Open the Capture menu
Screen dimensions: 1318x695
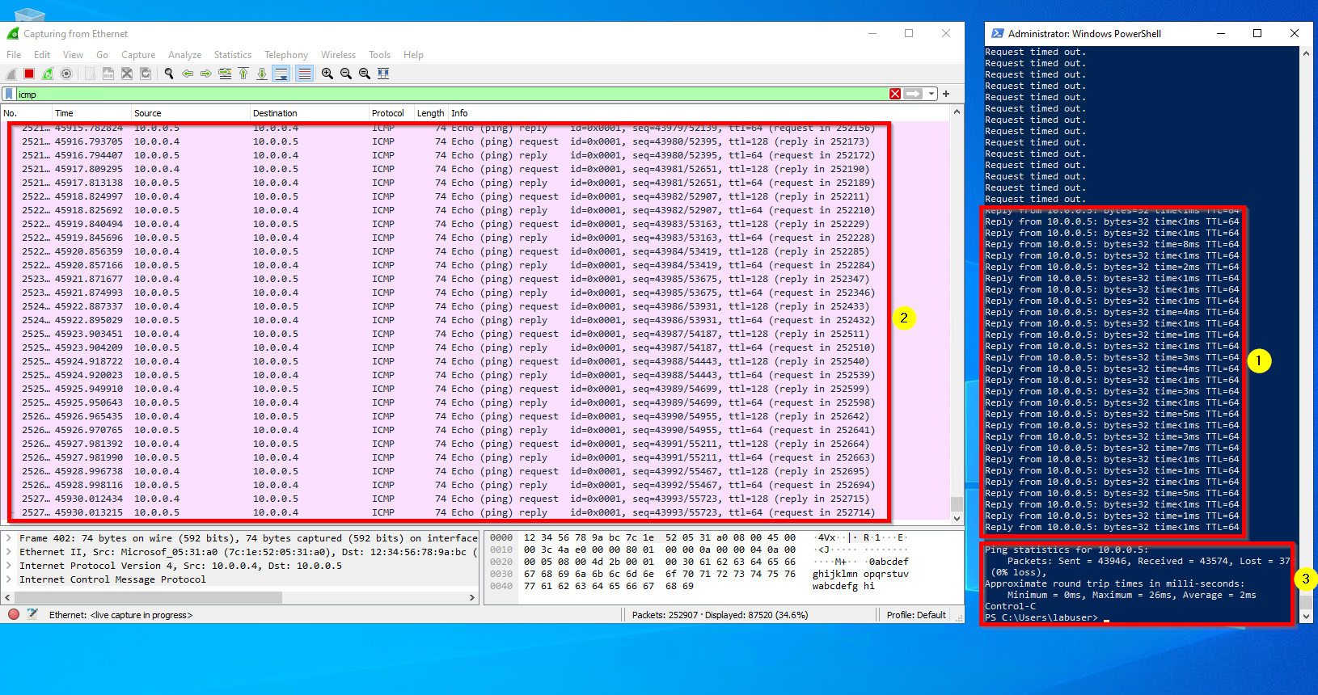[138, 55]
